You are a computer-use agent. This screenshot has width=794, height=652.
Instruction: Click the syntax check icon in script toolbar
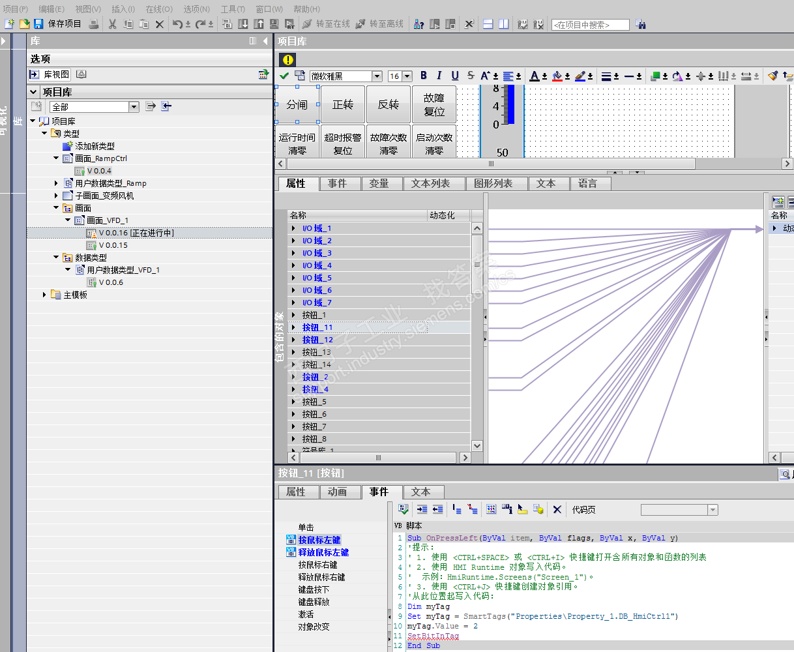point(403,509)
